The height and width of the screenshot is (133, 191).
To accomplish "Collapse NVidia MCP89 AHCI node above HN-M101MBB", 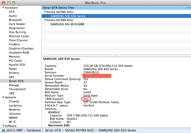I will tap(45, 20).
